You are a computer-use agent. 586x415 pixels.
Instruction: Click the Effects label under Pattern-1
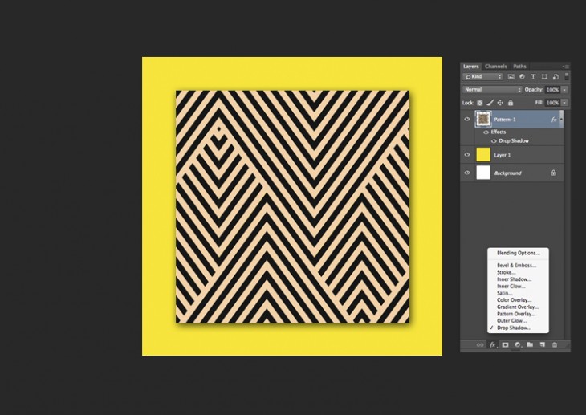(499, 132)
